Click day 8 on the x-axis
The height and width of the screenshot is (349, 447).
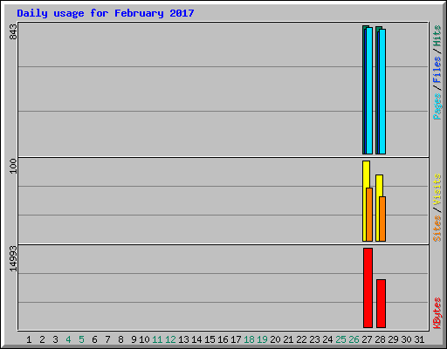(120, 339)
